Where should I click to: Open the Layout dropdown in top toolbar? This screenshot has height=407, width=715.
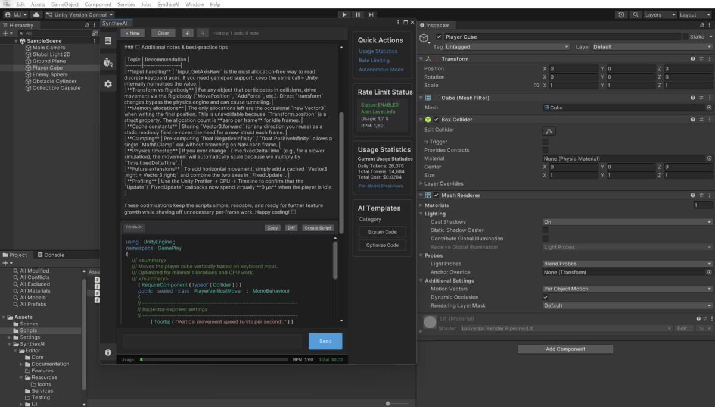[695, 15]
